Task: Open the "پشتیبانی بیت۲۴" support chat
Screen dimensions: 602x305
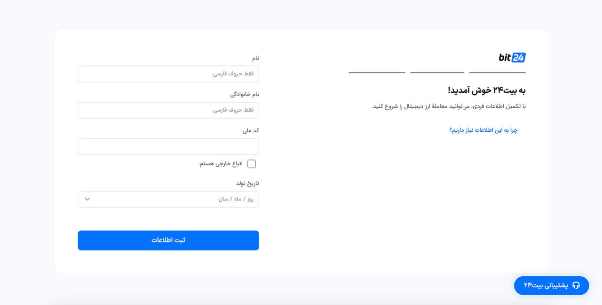Action: (x=551, y=285)
